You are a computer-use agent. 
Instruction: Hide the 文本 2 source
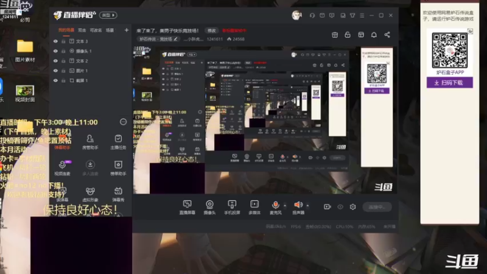(55, 61)
